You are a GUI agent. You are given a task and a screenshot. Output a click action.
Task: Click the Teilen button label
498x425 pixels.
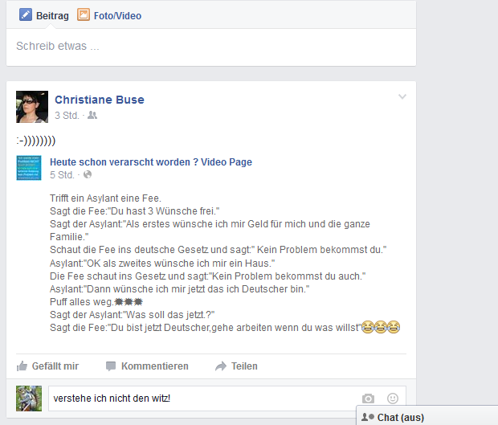tap(244, 366)
